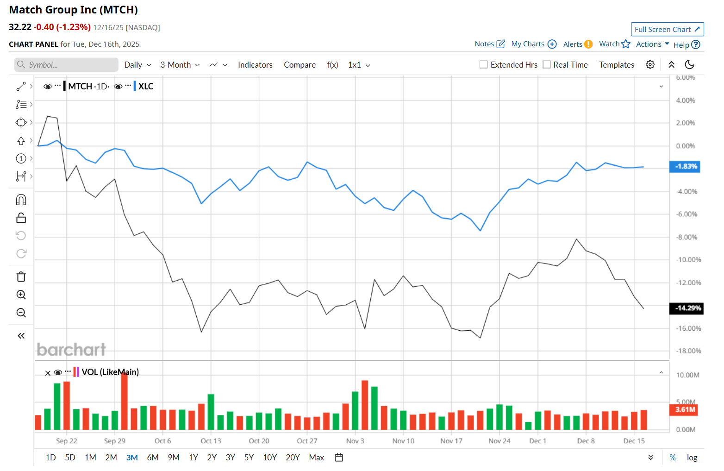Screen dimensions: 724x471
Task: Select the 1Y time range
Action: click(193, 458)
